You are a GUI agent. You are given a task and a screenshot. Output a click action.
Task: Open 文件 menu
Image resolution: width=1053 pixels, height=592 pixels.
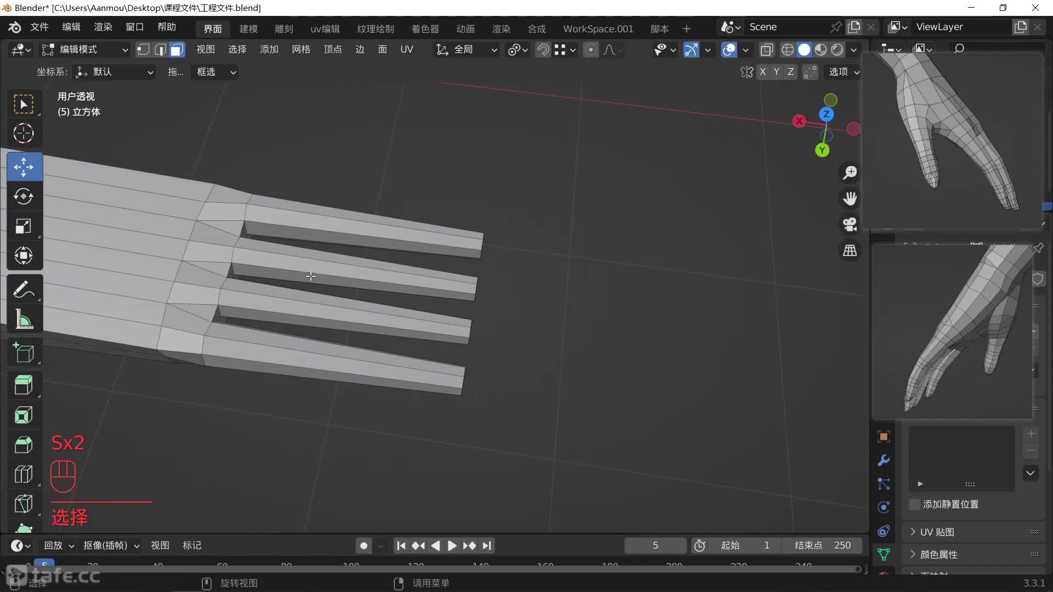point(39,27)
